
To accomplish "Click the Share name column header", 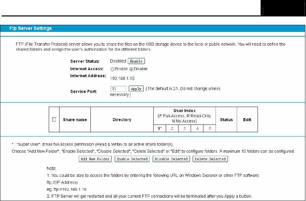I will 75,119.
